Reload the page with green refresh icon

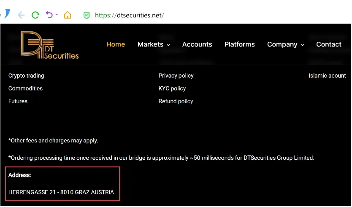point(35,15)
